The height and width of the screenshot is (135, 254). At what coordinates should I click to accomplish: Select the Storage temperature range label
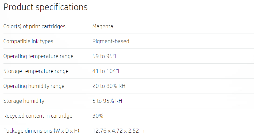[36, 71]
